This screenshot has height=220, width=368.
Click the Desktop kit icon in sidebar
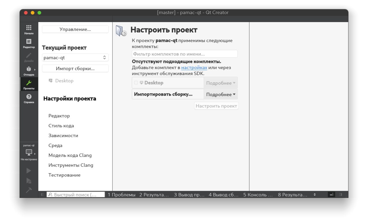[51, 81]
